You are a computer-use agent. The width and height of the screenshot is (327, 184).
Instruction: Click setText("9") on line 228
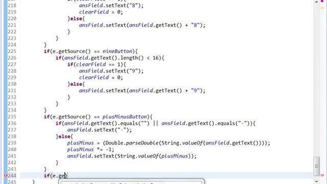[125, 71]
